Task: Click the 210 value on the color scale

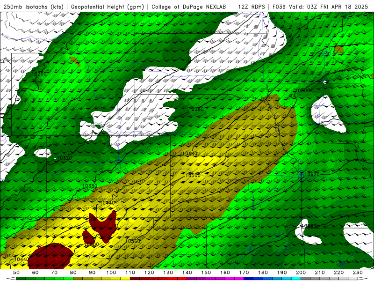Action: tap(320, 273)
